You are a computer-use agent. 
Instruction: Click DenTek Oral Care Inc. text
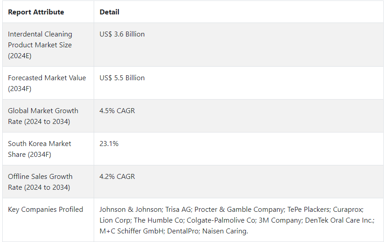click(x=339, y=220)
